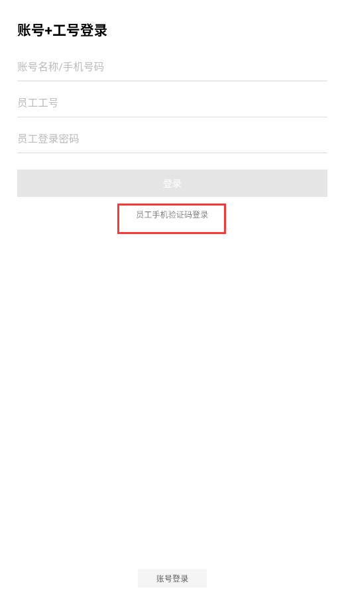Click the 账号名称/手机号码 input field

tap(172, 67)
